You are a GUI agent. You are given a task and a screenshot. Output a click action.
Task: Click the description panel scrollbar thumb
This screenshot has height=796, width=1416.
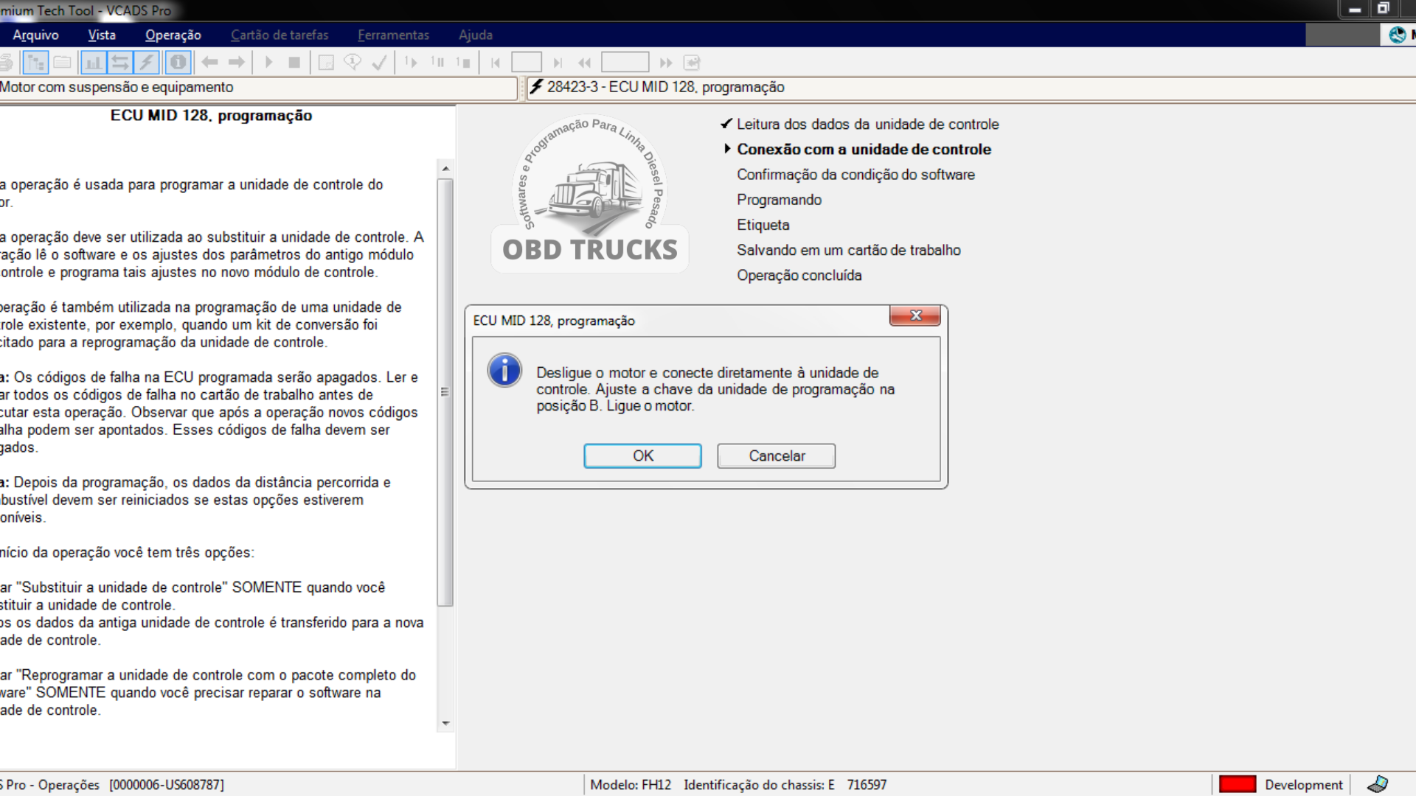(445, 392)
